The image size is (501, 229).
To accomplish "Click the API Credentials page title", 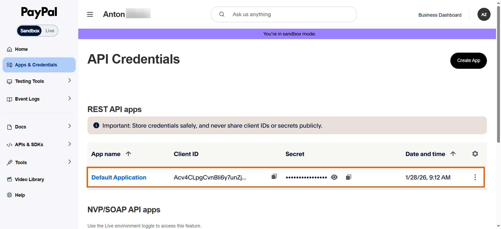I will coord(134,59).
